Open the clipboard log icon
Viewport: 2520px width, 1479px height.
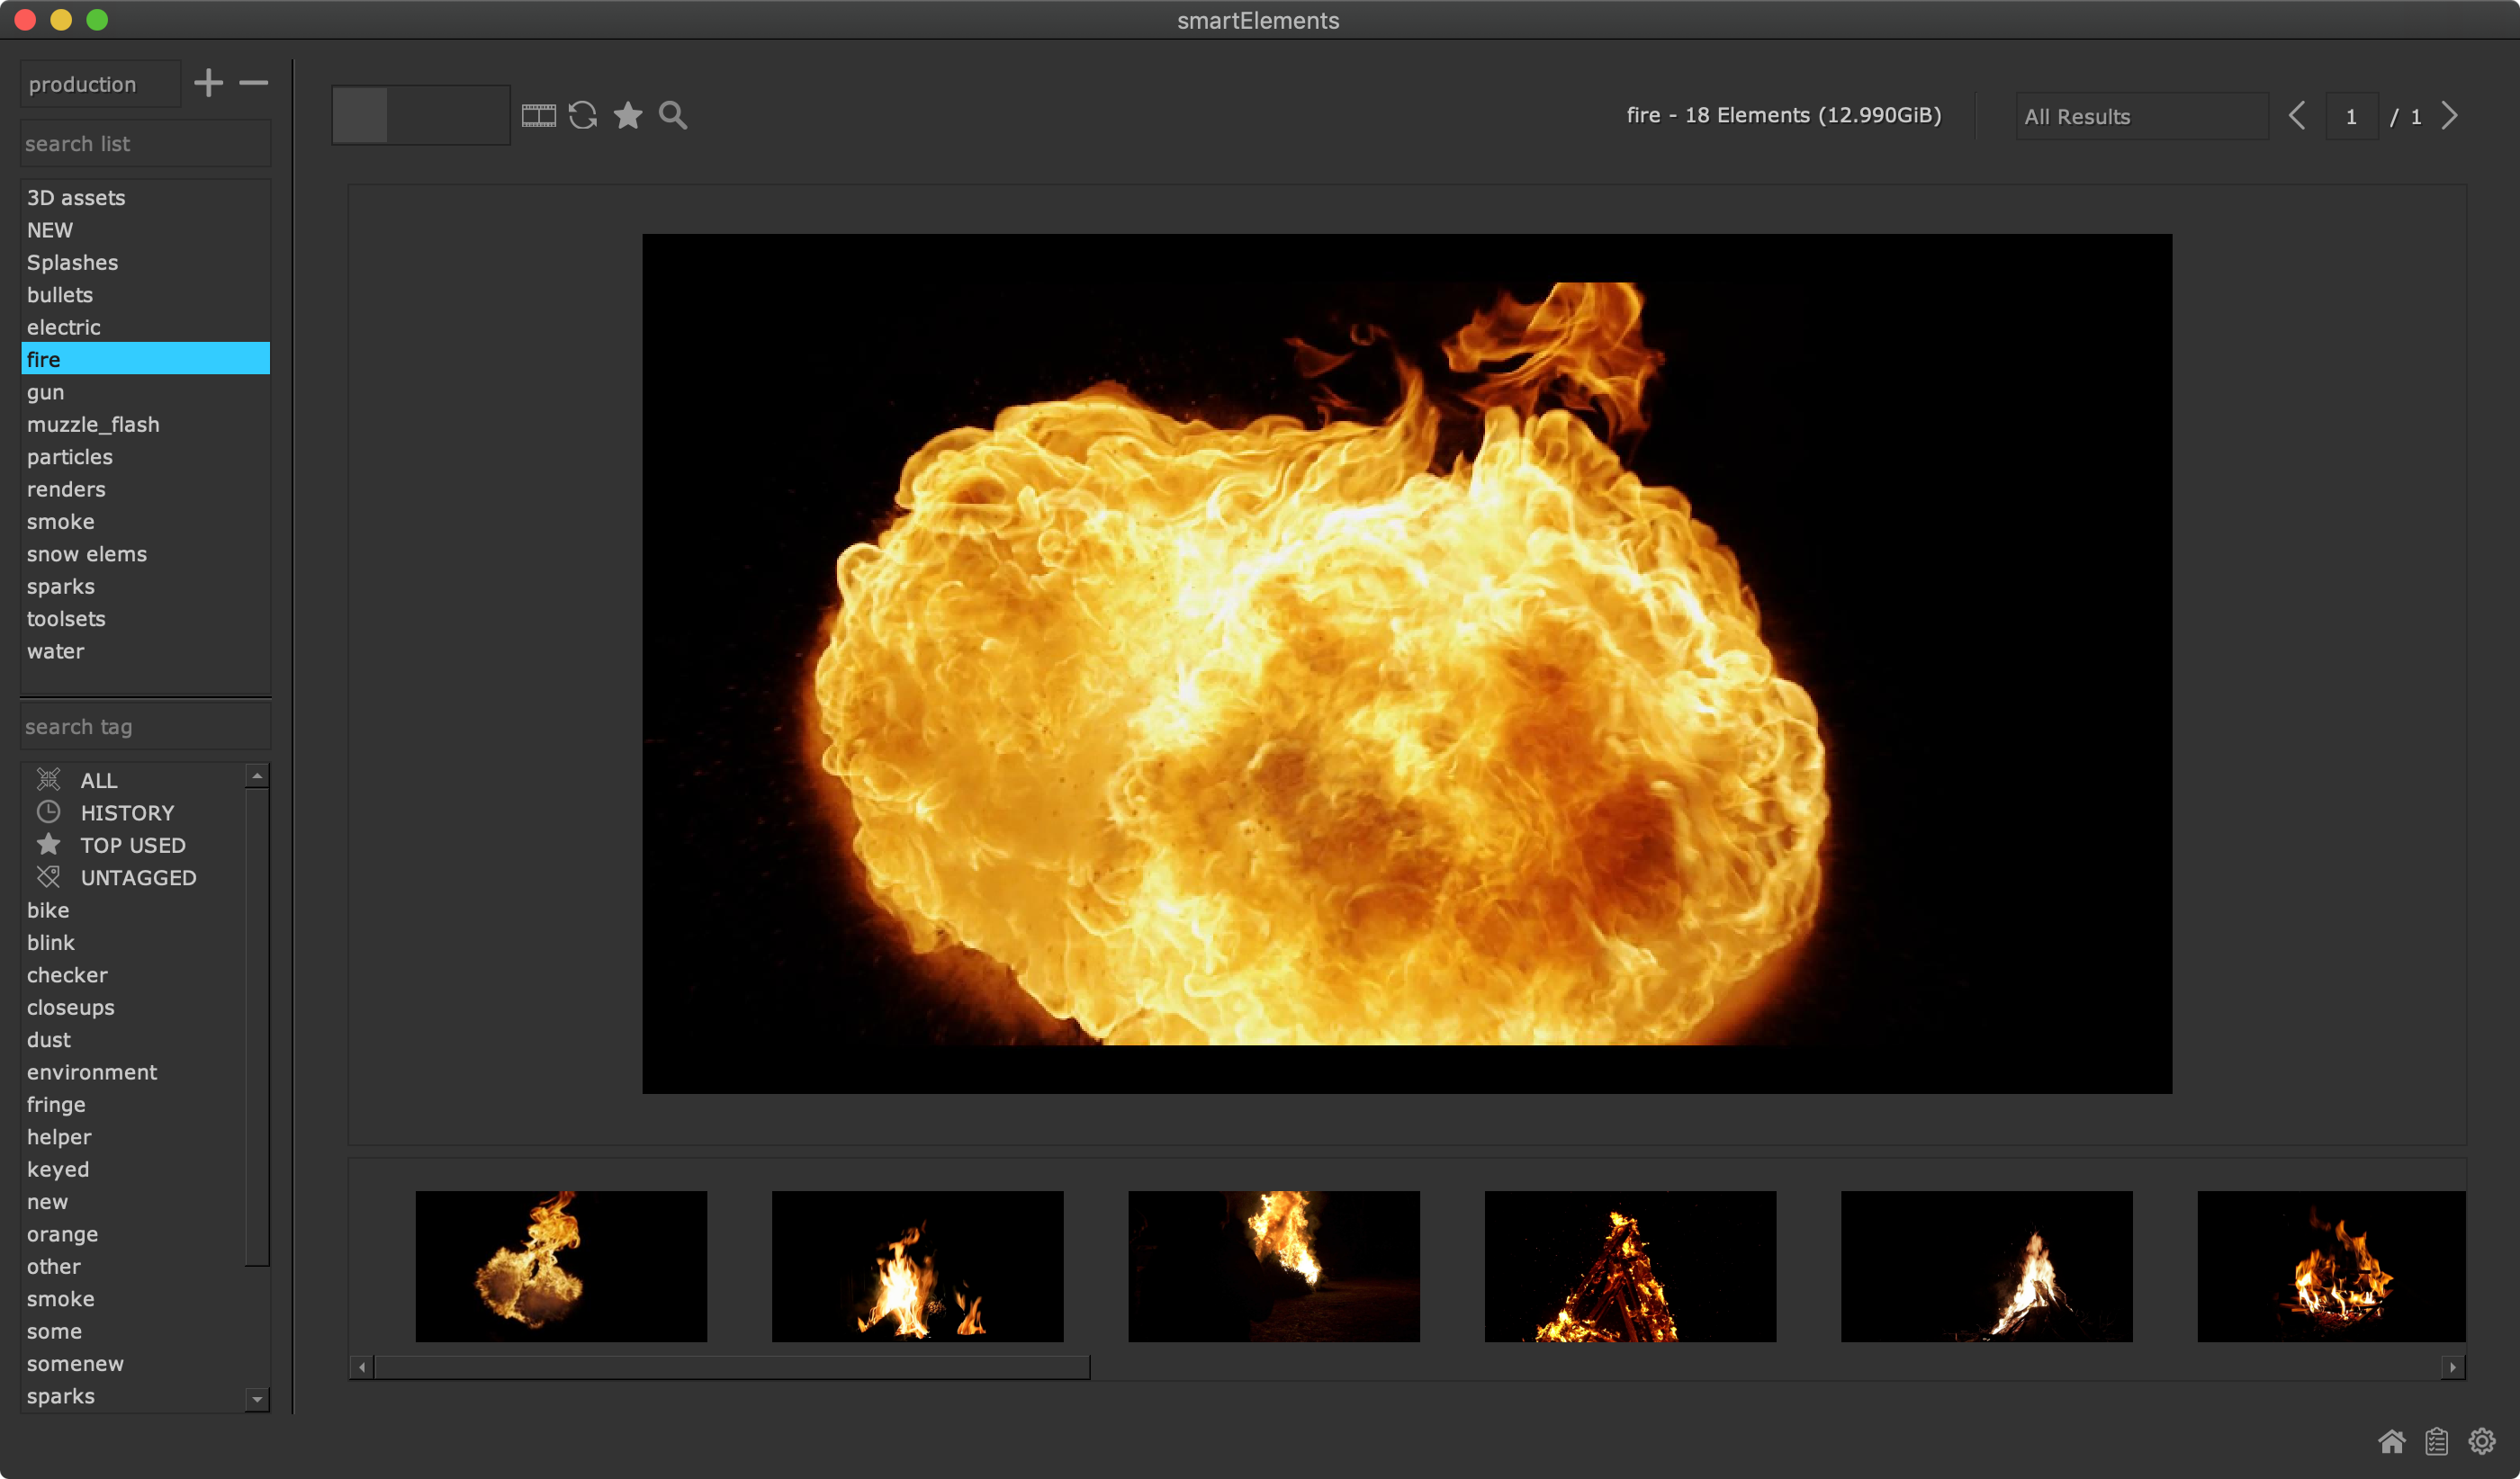[2436, 1441]
